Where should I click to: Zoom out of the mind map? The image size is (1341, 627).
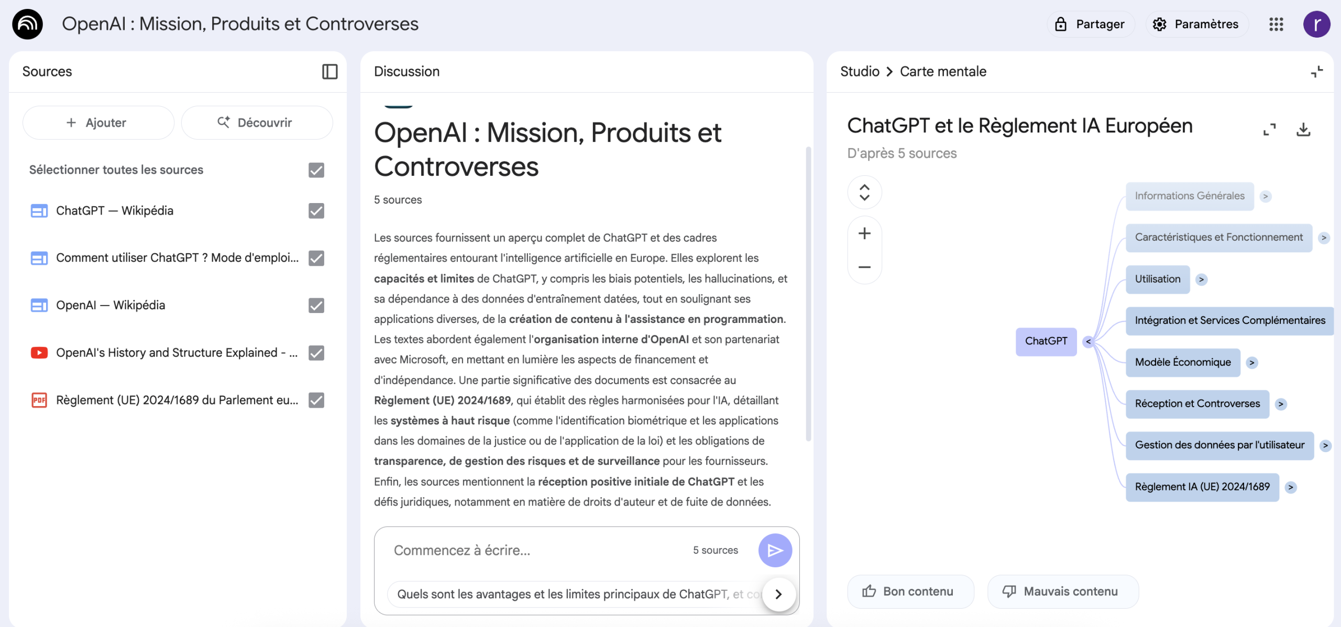coord(864,267)
